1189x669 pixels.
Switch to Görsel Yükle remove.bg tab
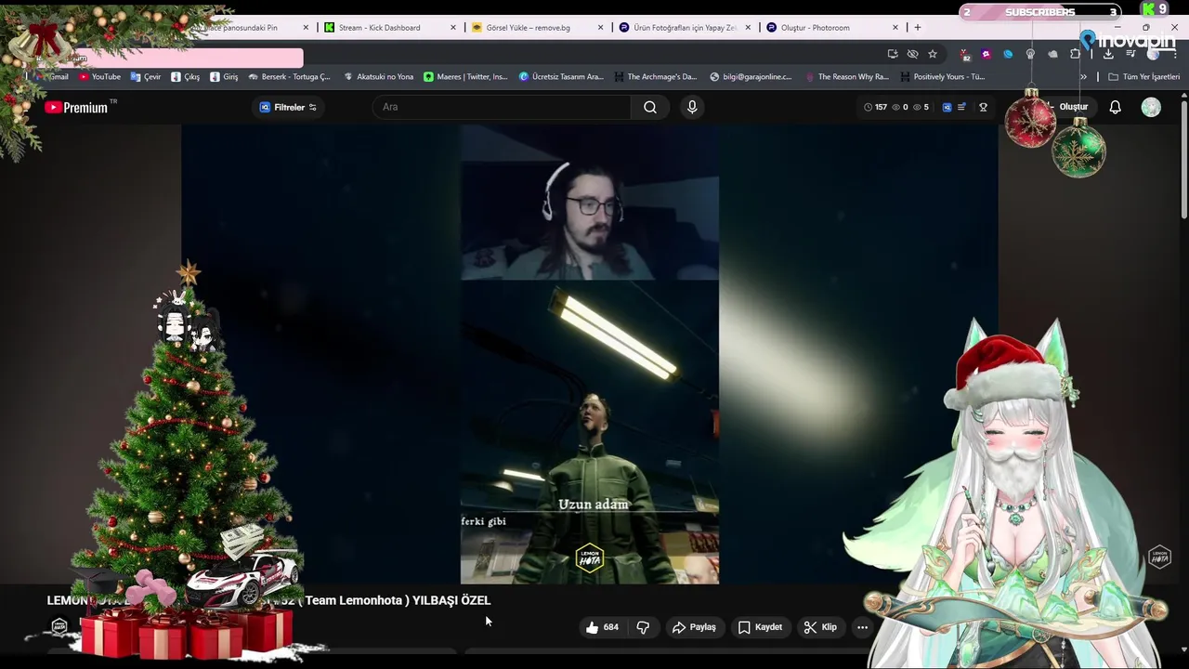[x=528, y=28]
